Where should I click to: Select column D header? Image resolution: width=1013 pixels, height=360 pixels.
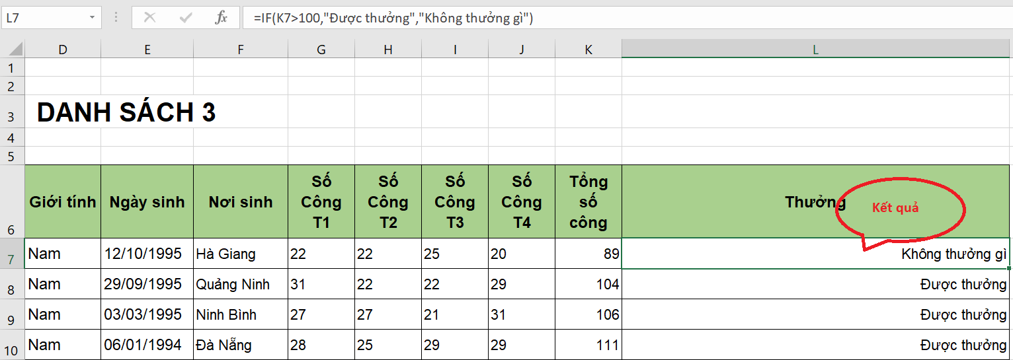pos(63,49)
